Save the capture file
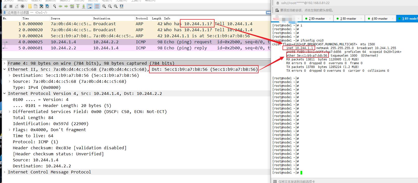Image resolution: width=418 pixels, height=183 pixels. [36, 6]
